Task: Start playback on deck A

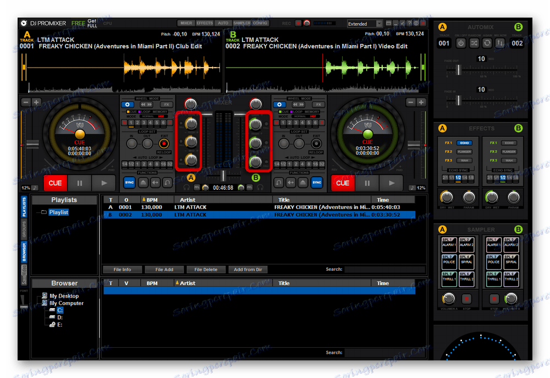Action: tap(104, 183)
